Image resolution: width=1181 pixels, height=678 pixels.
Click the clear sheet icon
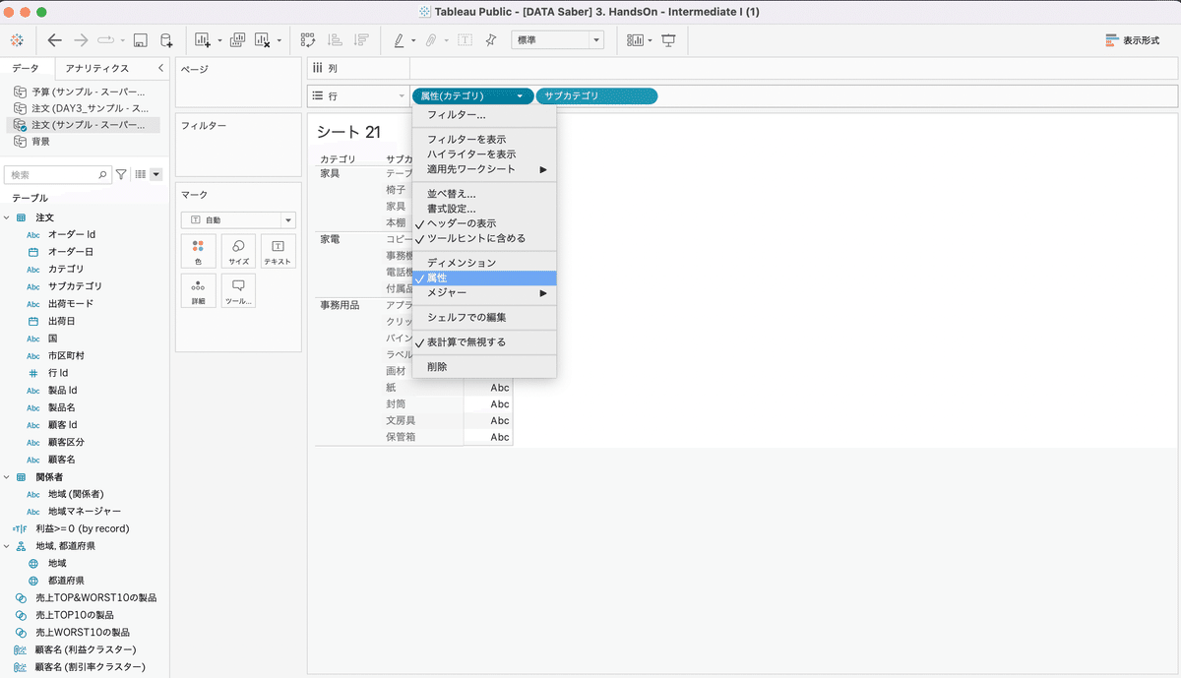[x=263, y=40]
